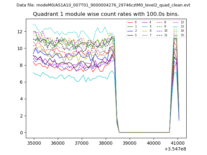Click the y-axis tick label 6

coord(21,82)
